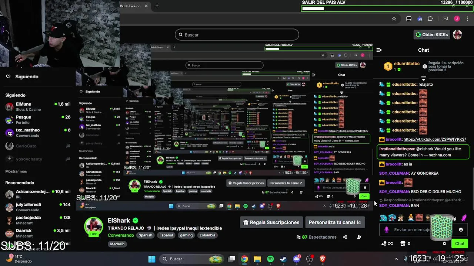Open paolaojedda recommended channel

pos(38,220)
